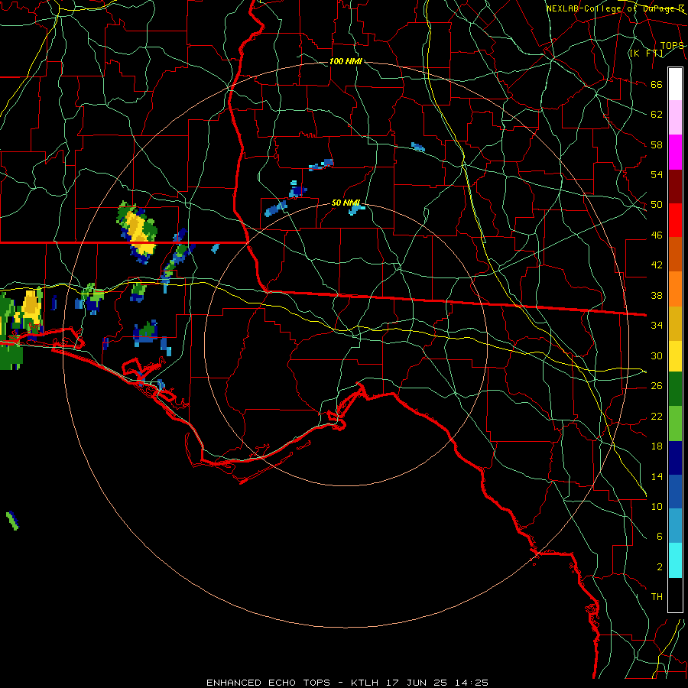Click the 66 legend value
688x688 pixels.
657,84
